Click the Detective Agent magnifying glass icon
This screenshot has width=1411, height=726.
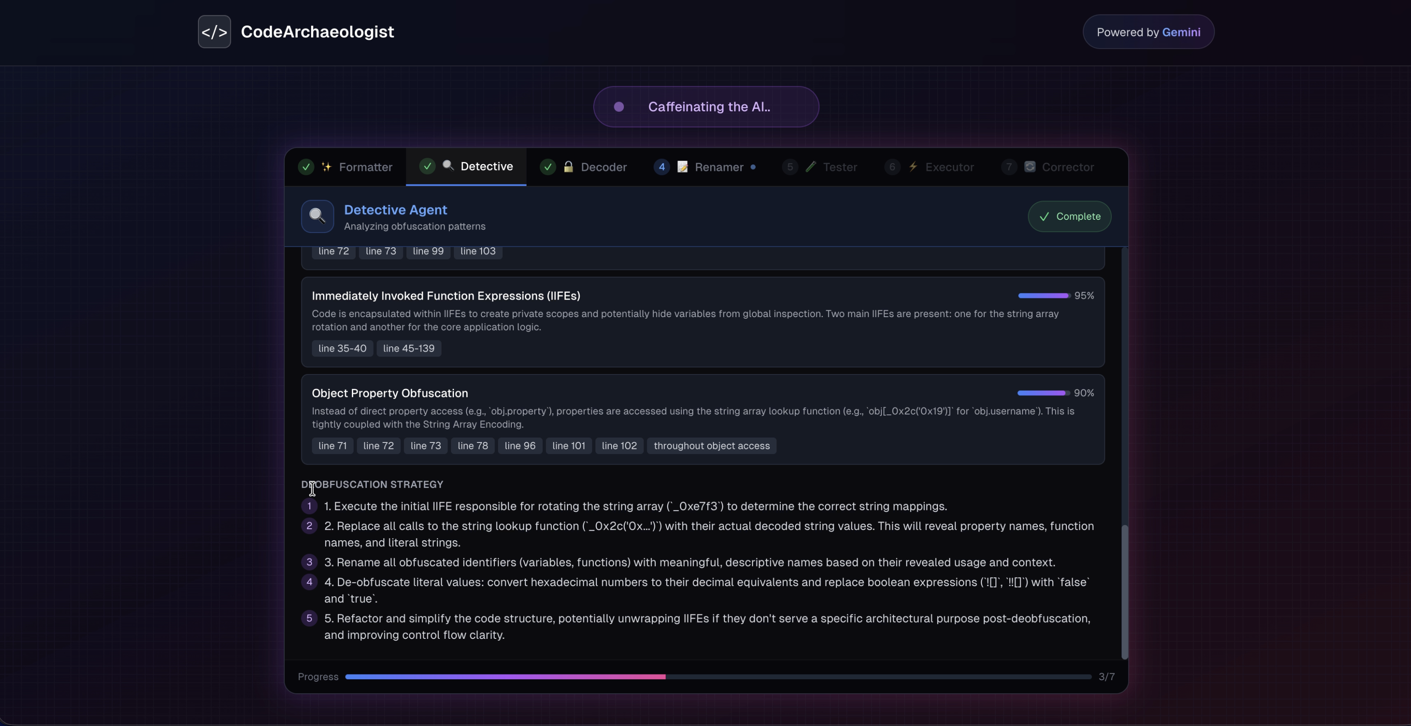pyautogui.click(x=317, y=216)
